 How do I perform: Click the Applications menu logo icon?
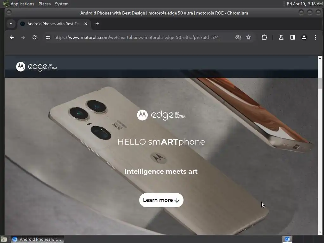[x=6, y=4]
